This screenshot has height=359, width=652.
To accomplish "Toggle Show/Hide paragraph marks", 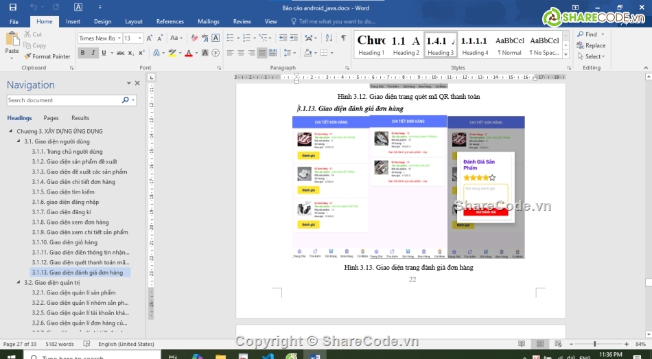I will pos(343,38).
